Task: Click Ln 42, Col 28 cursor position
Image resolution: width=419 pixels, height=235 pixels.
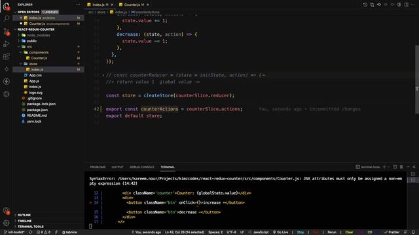Action: (185, 232)
